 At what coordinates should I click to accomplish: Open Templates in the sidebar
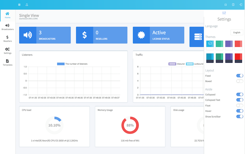click(x=7, y=63)
